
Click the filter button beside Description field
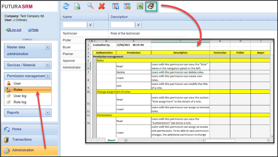point(139,25)
